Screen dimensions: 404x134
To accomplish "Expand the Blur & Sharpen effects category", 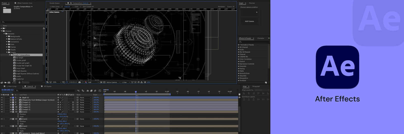I will (x=239, y=52).
